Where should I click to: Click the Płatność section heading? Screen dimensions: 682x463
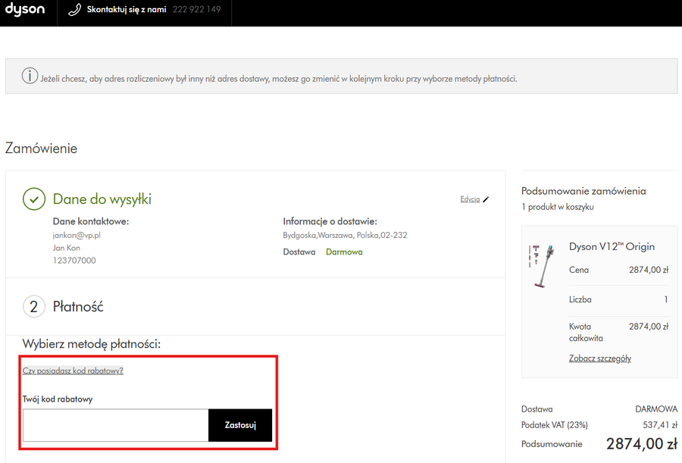click(77, 307)
